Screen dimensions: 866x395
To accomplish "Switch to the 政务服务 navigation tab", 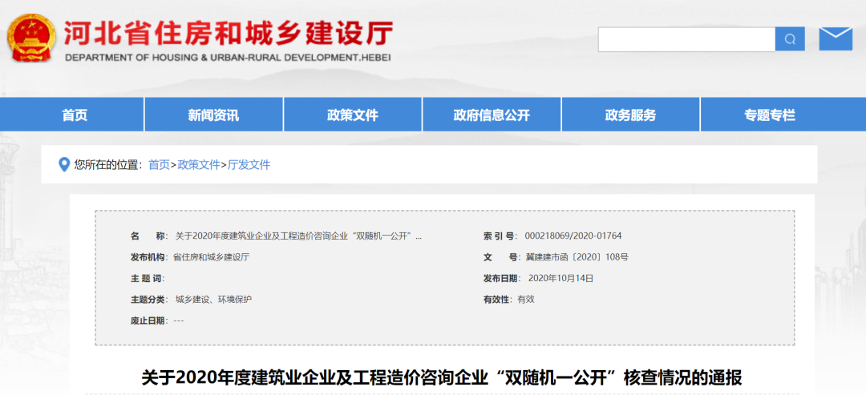I will [630, 115].
